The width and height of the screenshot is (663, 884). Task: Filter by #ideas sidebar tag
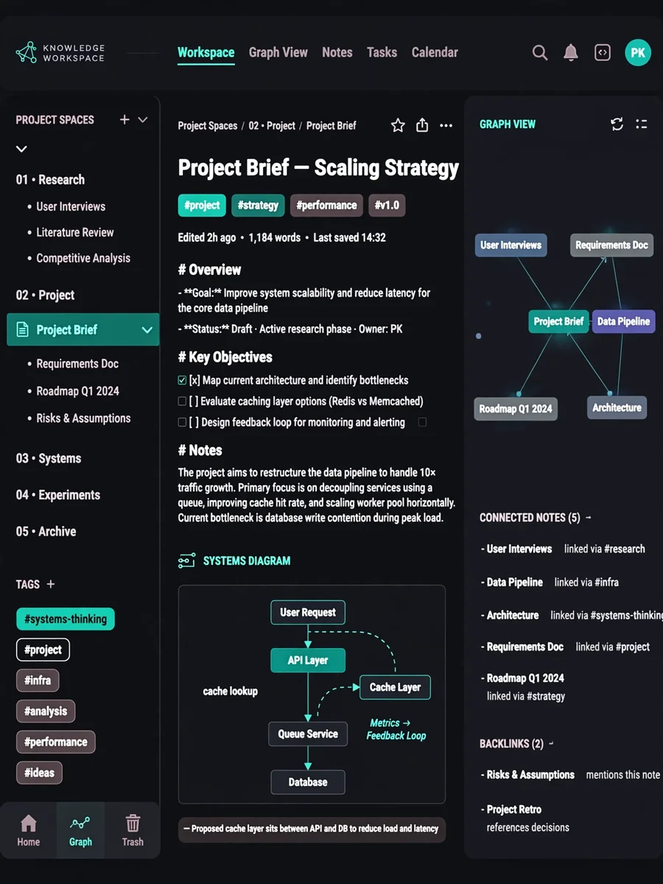[x=40, y=772]
